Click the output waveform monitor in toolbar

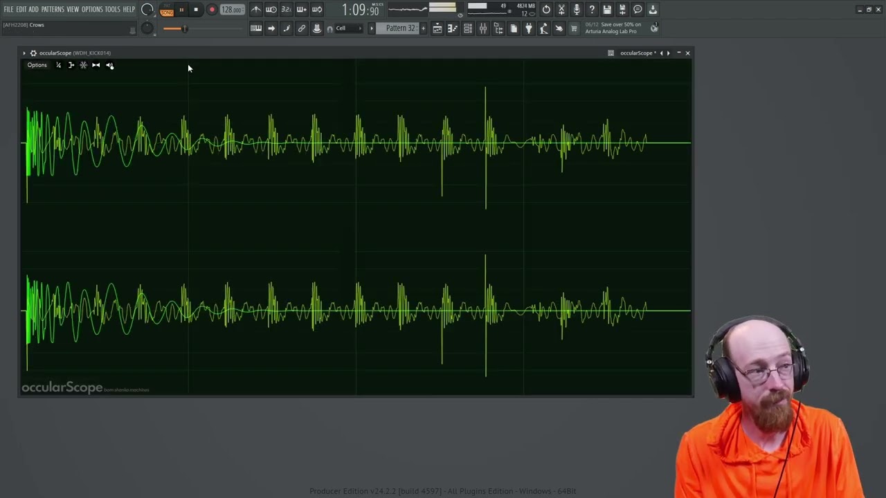click(407, 10)
